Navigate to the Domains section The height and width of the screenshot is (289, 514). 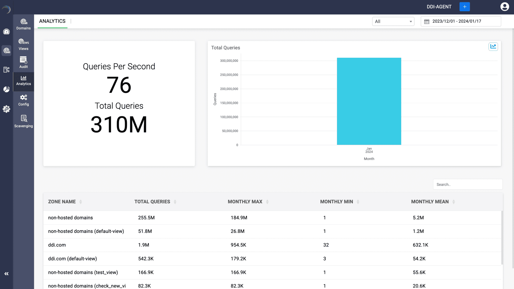tap(23, 24)
